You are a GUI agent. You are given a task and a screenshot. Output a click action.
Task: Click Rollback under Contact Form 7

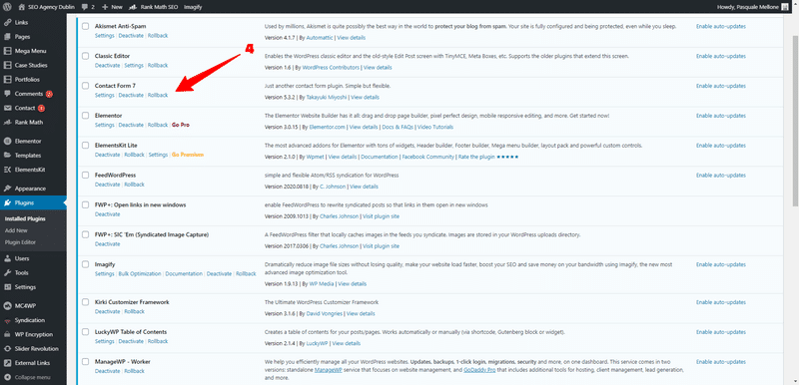(x=158, y=95)
